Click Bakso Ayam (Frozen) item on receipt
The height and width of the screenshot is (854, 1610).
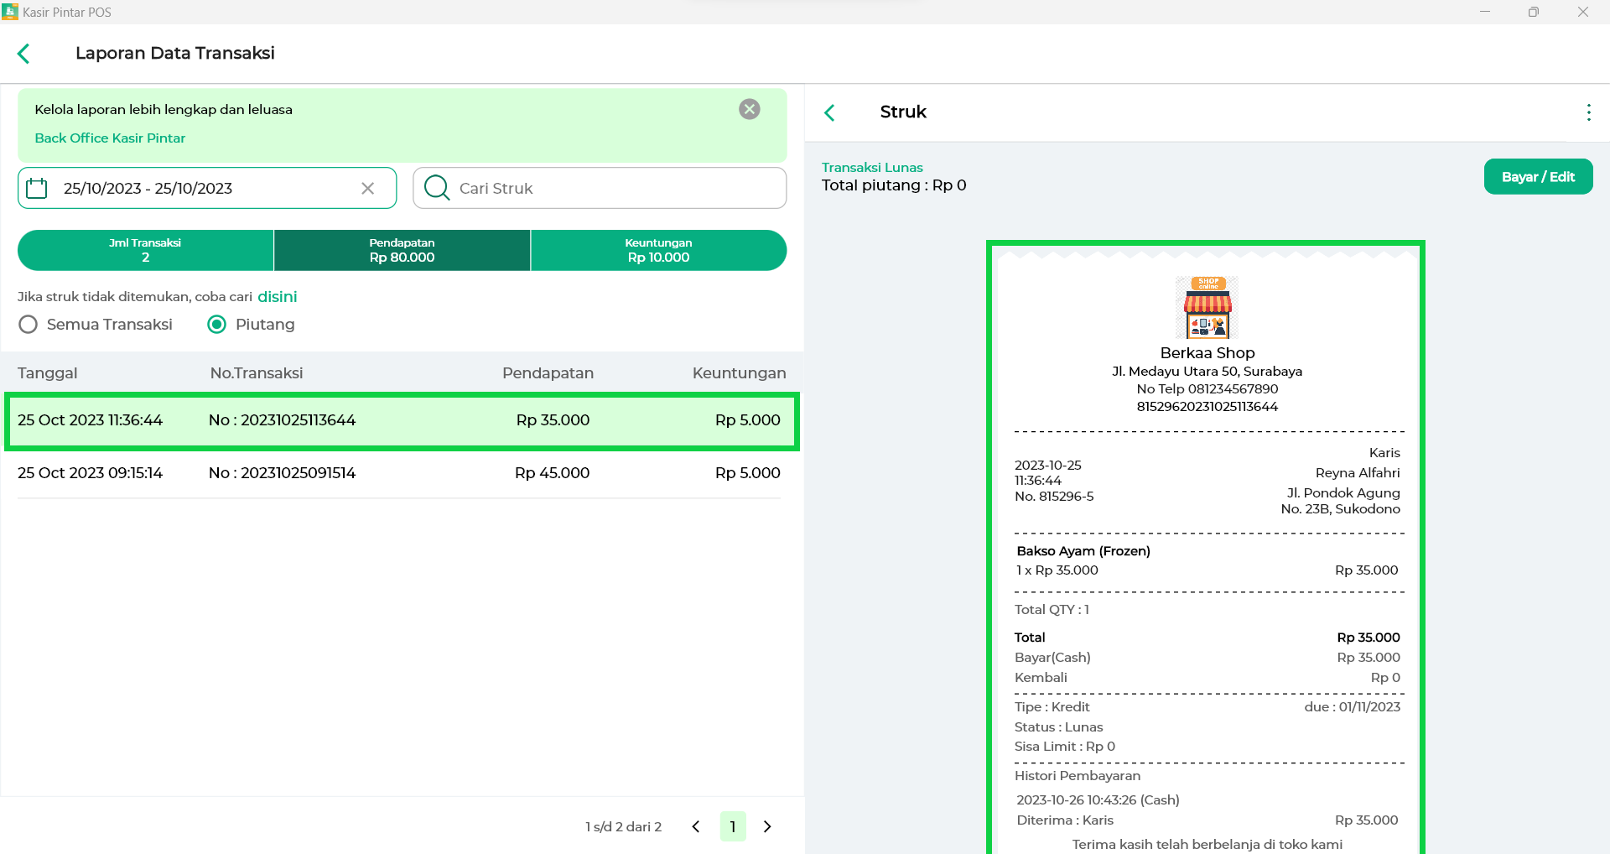click(x=1083, y=551)
